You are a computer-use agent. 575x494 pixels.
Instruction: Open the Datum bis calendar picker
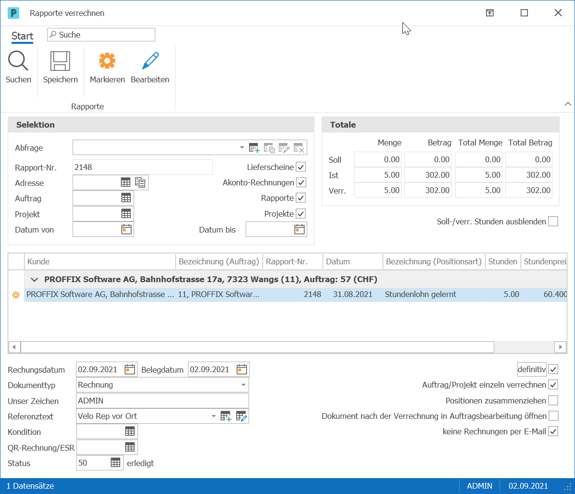pyautogui.click(x=299, y=229)
